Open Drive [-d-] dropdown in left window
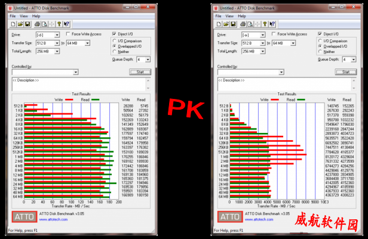This screenshot has height=239, width=368. coord(57,35)
